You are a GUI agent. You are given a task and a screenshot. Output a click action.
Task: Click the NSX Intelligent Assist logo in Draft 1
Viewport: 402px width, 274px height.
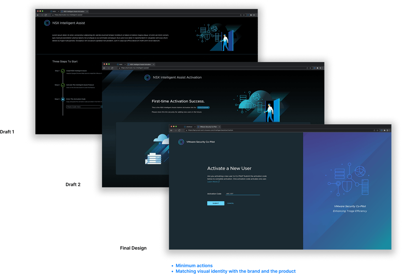pyautogui.click(x=47, y=23)
